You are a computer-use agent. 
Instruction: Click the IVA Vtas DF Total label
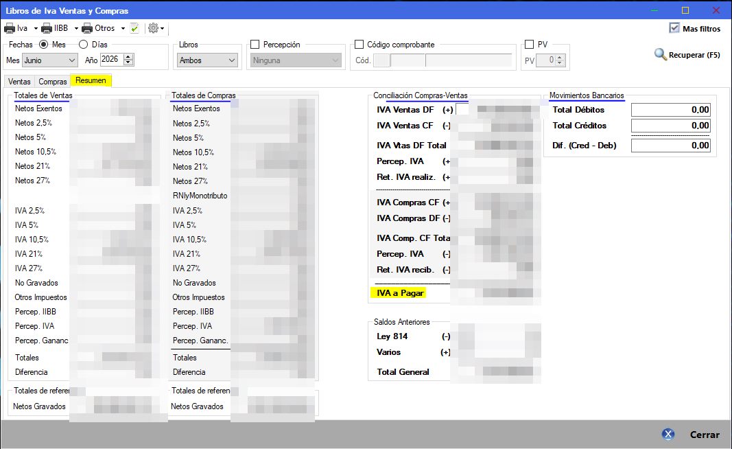(412, 146)
